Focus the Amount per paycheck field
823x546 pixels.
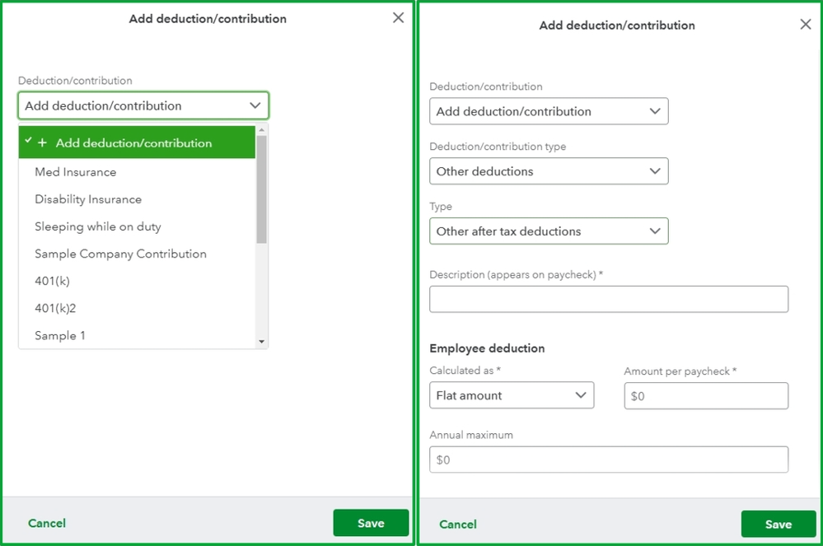click(706, 396)
